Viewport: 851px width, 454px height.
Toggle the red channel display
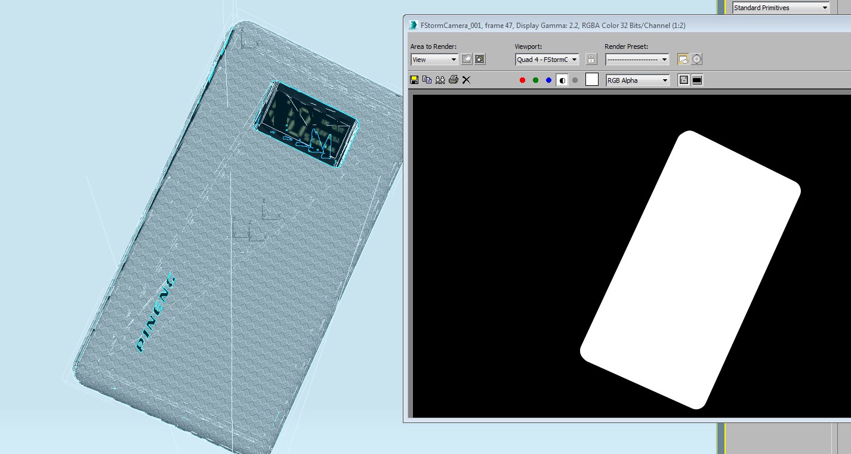click(523, 80)
